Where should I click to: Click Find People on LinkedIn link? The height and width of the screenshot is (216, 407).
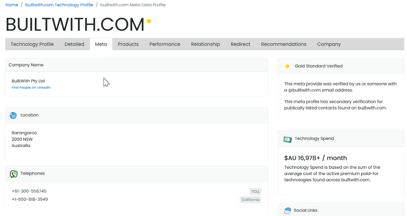point(31,87)
